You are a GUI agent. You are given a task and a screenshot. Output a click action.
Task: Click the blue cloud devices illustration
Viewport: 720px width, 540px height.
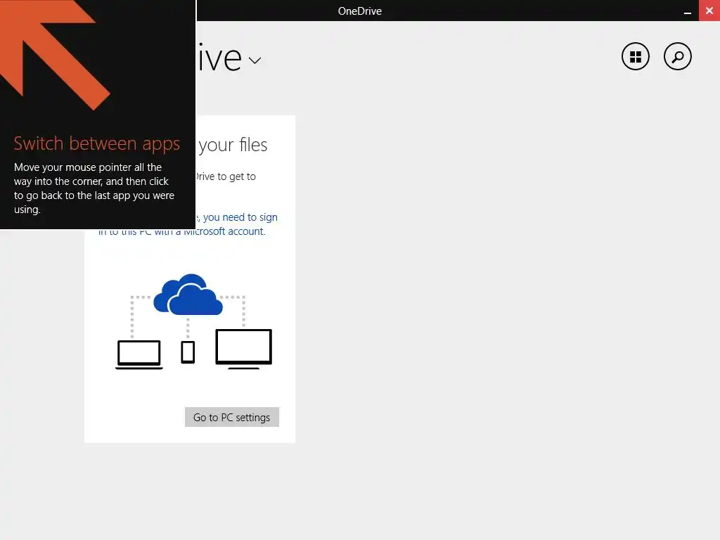(x=193, y=321)
